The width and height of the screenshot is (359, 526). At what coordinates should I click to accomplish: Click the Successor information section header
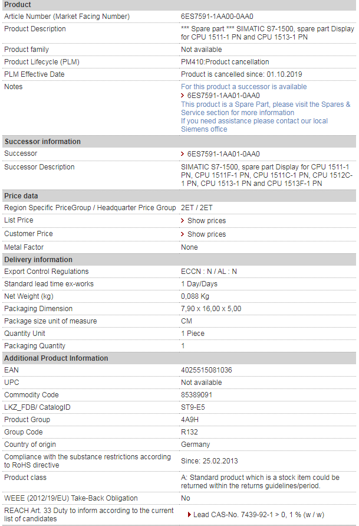pyautogui.click(x=179, y=142)
